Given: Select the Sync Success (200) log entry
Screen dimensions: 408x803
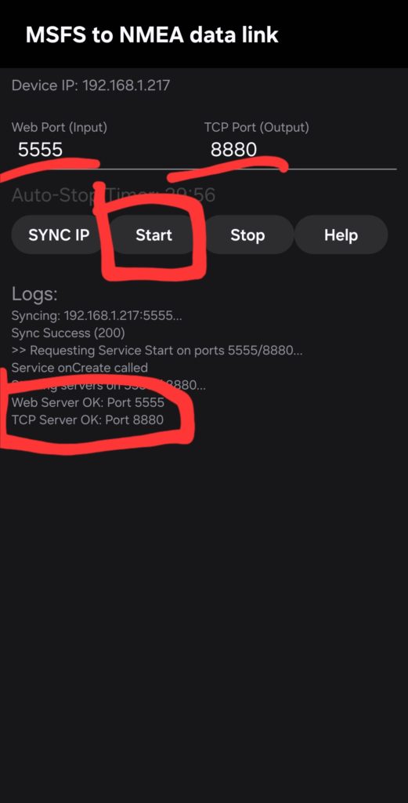Looking at the screenshot, I should click(68, 332).
